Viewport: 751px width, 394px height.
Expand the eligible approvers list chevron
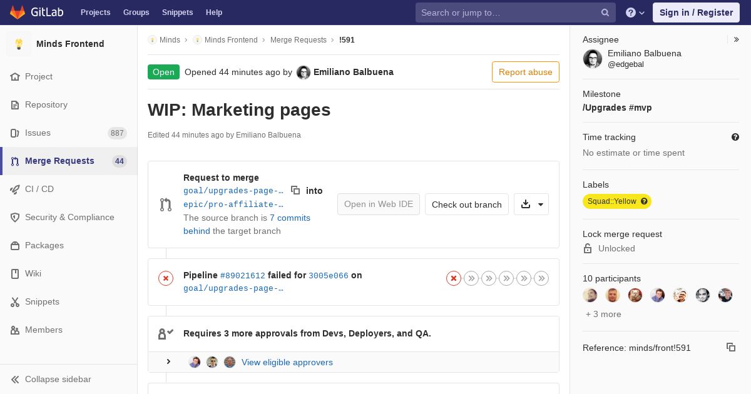tap(168, 361)
